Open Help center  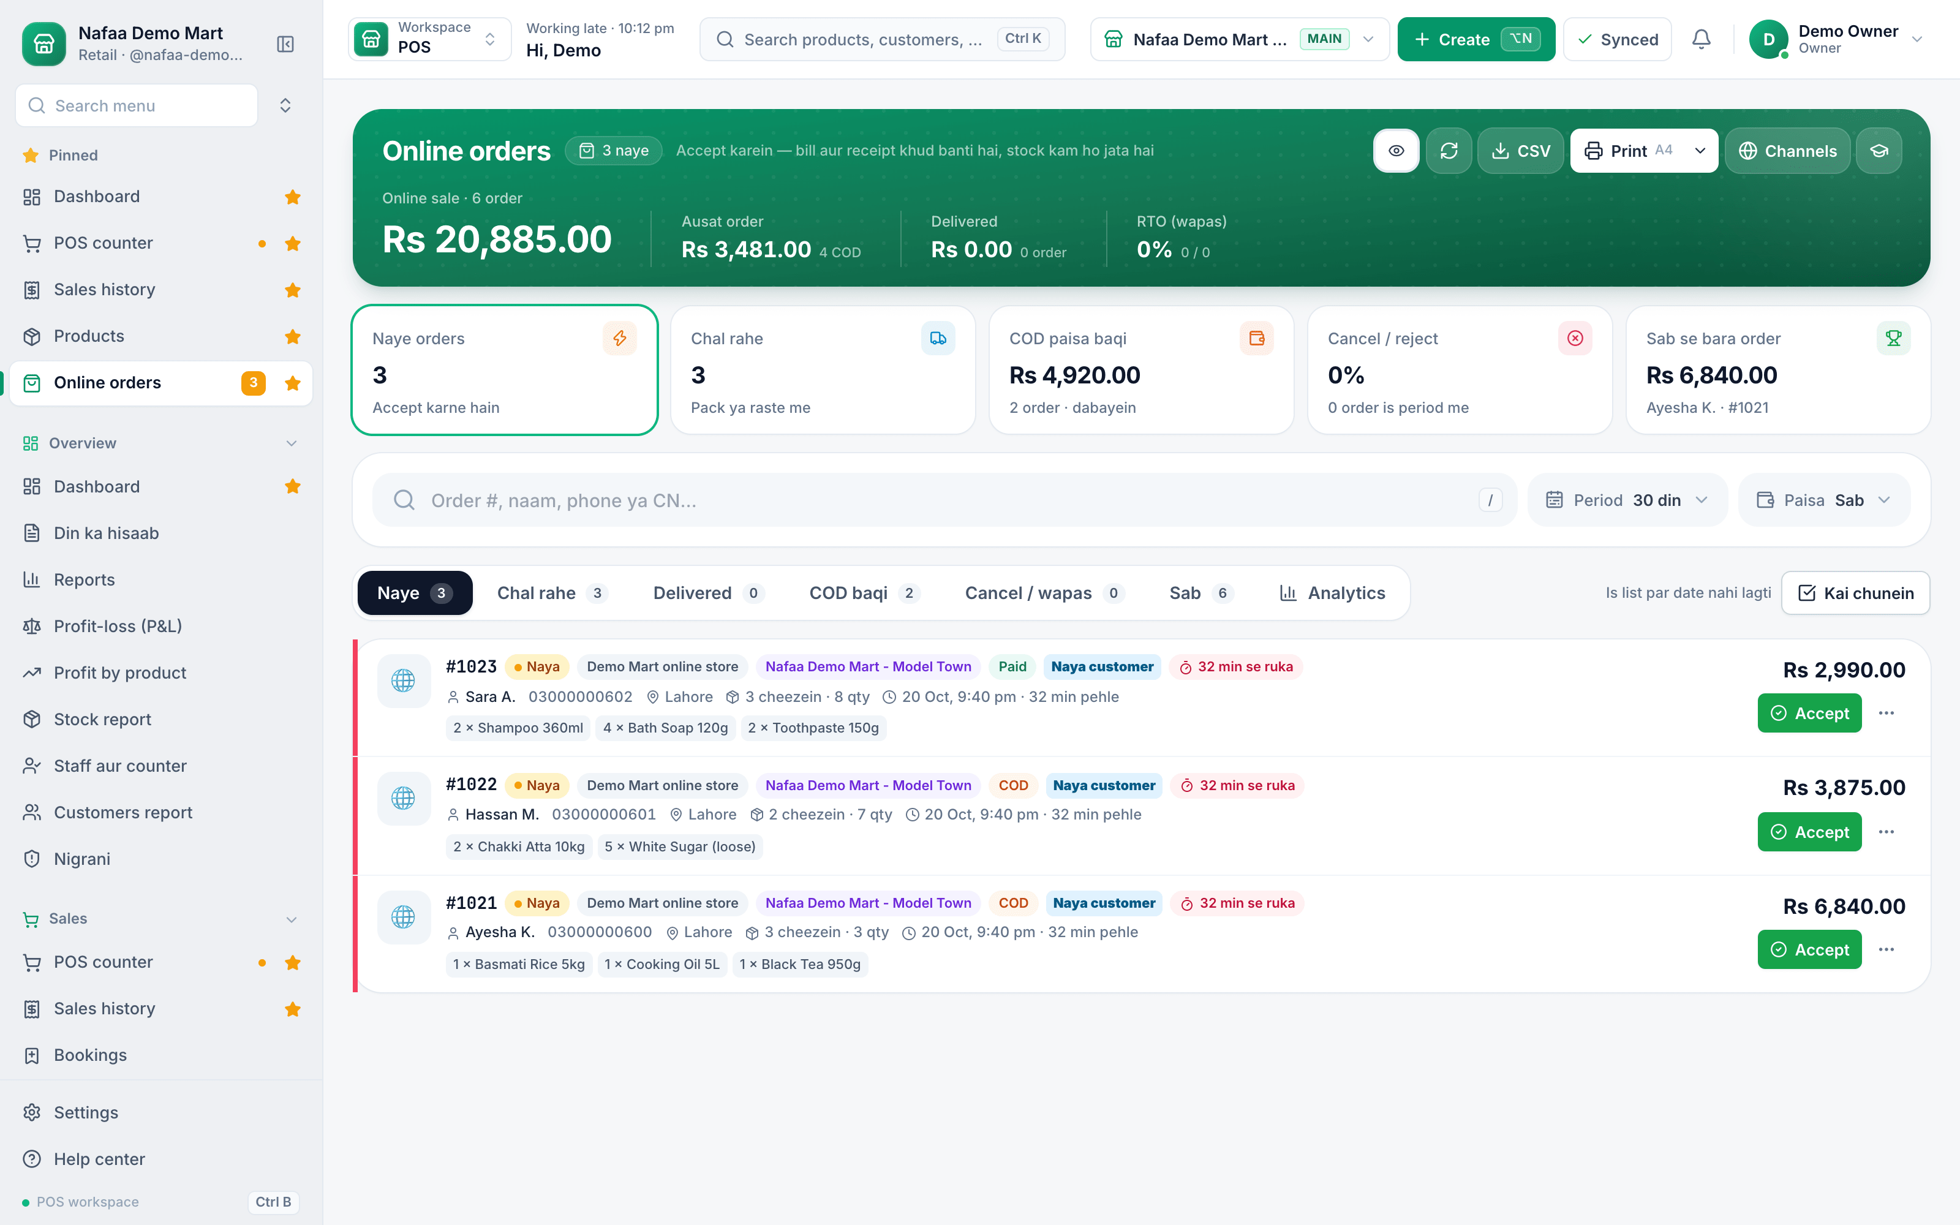click(x=161, y=1159)
